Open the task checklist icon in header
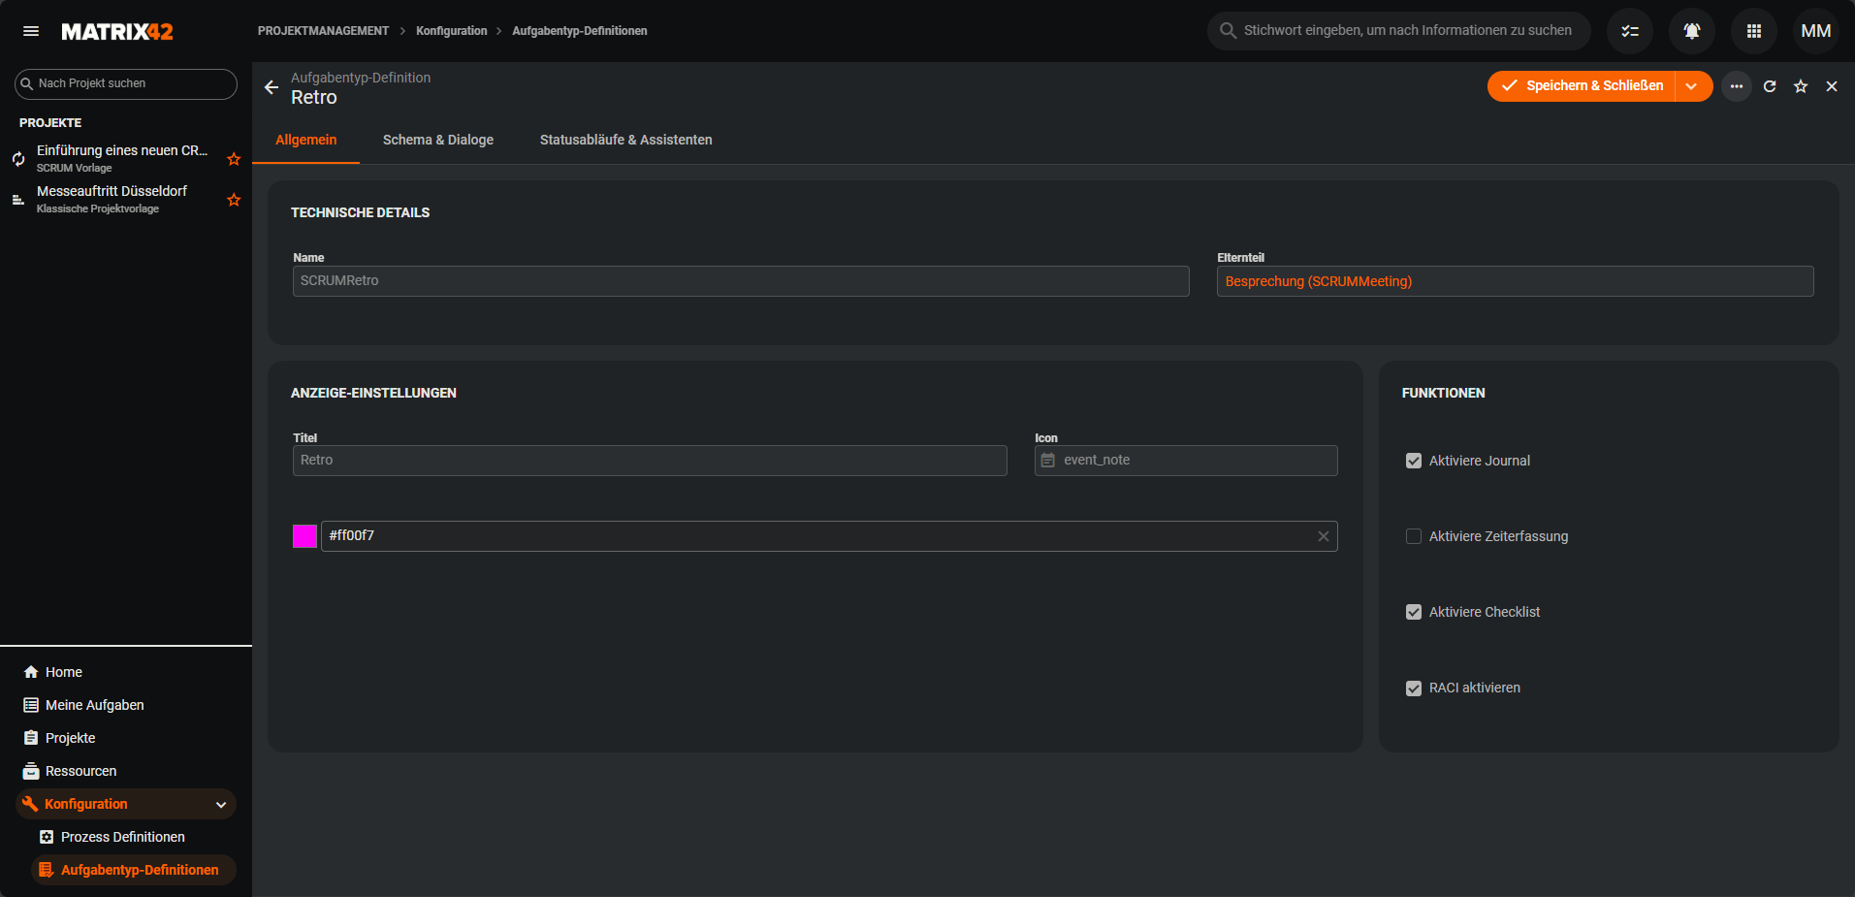This screenshot has height=897, width=1855. coord(1629,31)
